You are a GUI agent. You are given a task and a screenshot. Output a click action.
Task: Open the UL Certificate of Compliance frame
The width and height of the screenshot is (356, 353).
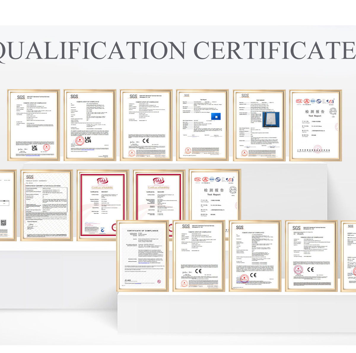pyautogui.click(x=142, y=256)
